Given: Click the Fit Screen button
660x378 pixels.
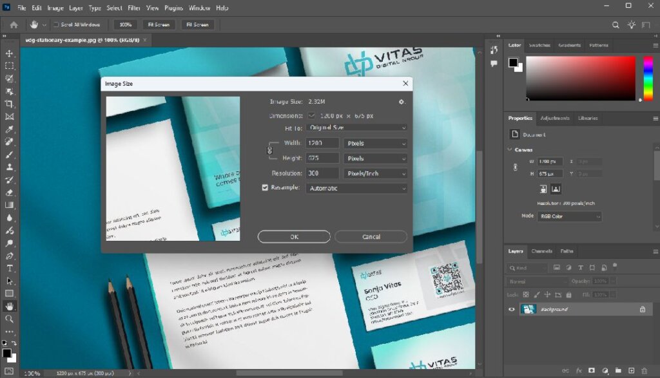Looking at the screenshot, I should point(159,25).
